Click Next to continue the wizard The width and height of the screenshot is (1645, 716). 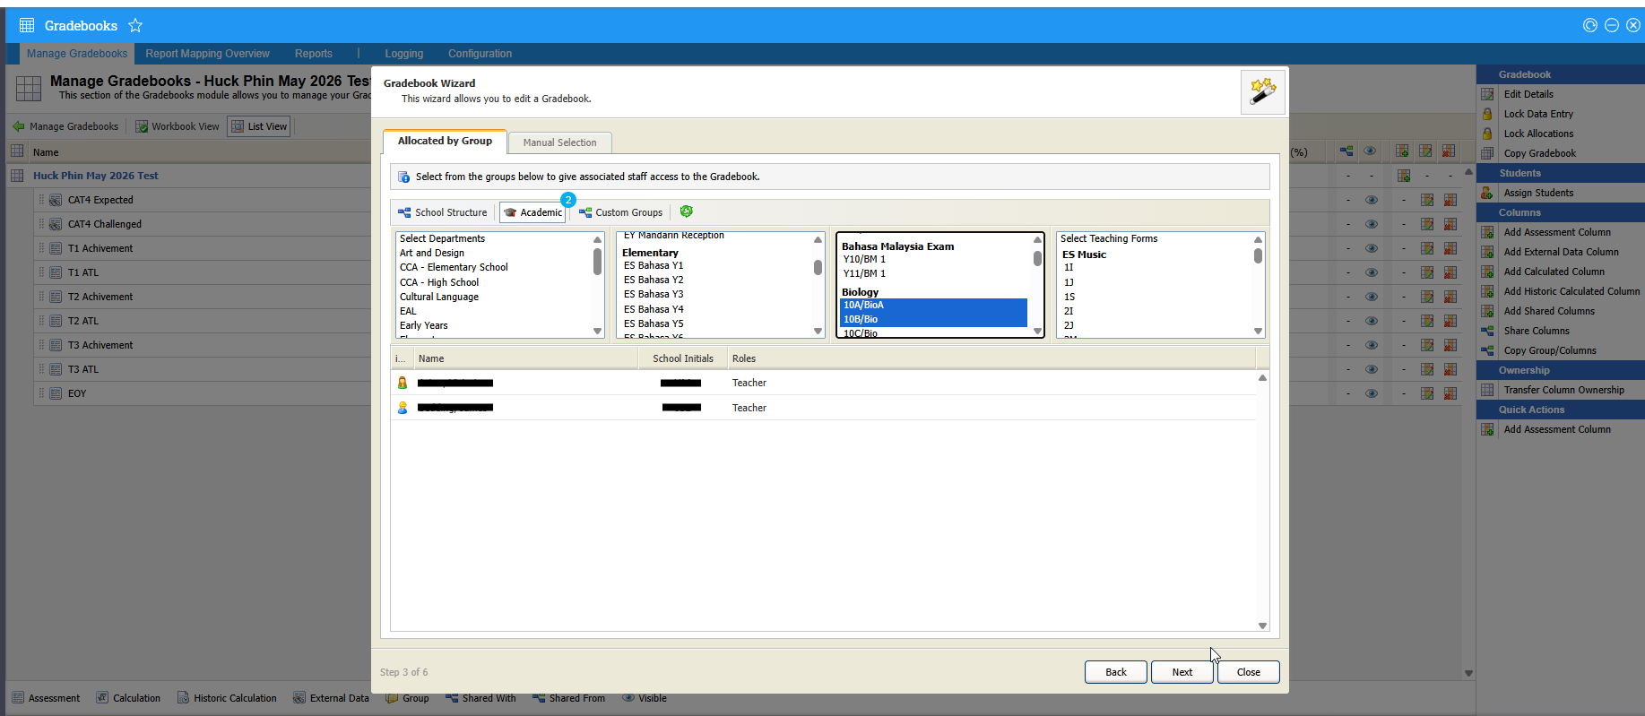pos(1182,672)
